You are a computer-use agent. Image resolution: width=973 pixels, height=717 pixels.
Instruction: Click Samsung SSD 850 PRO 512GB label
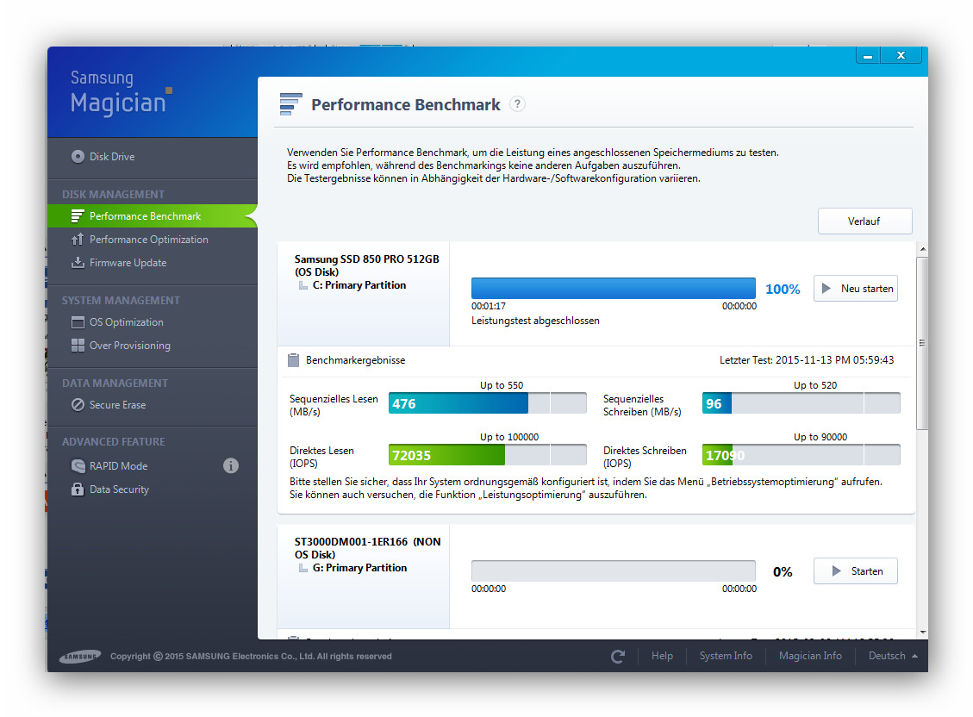[366, 259]
